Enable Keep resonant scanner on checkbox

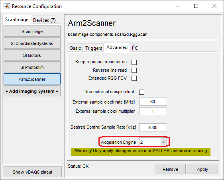click(134, 62)
